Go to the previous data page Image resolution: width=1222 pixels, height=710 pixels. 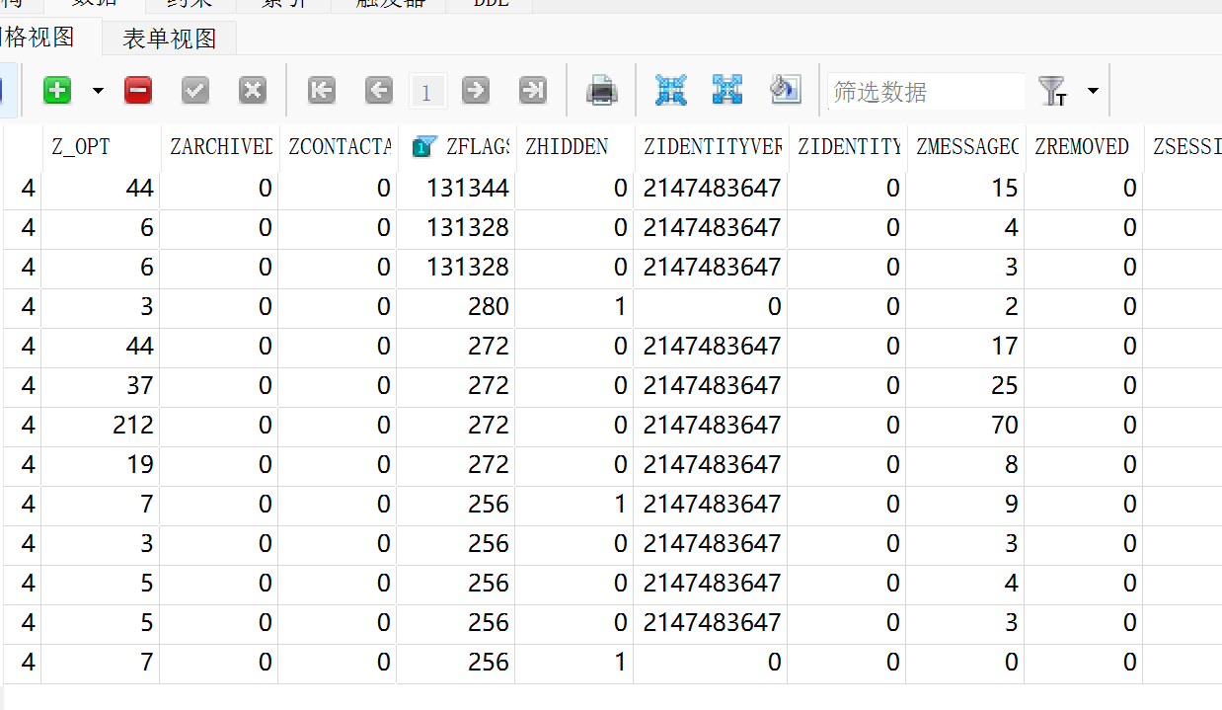[379, 91]
